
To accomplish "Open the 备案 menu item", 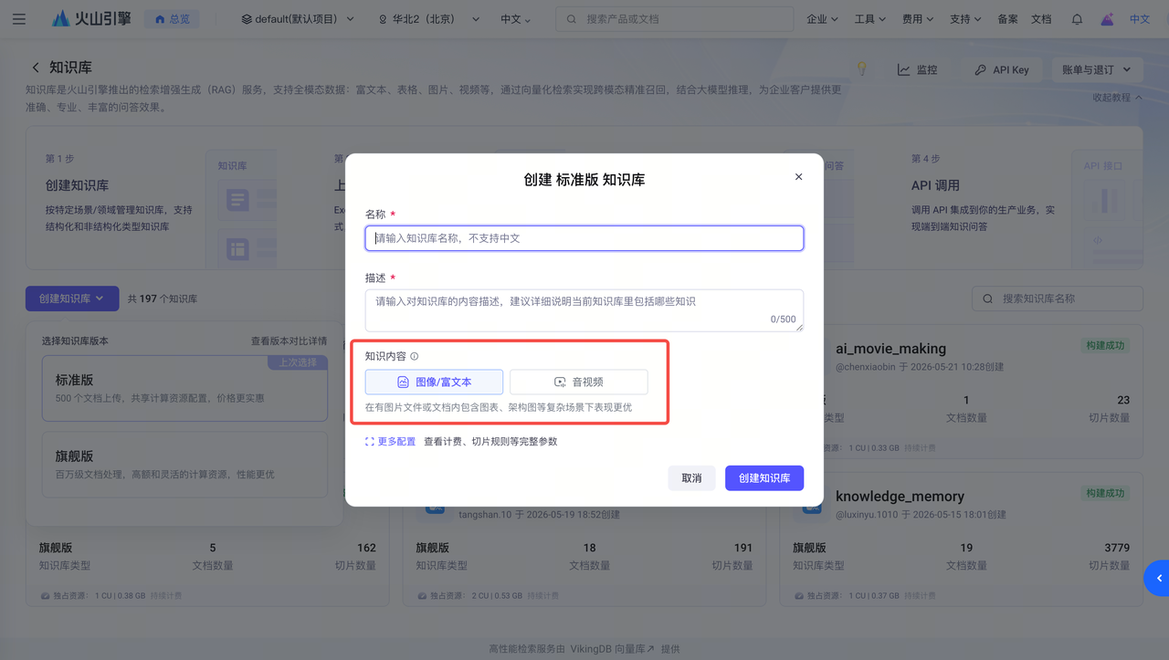I will (1007, 19).
